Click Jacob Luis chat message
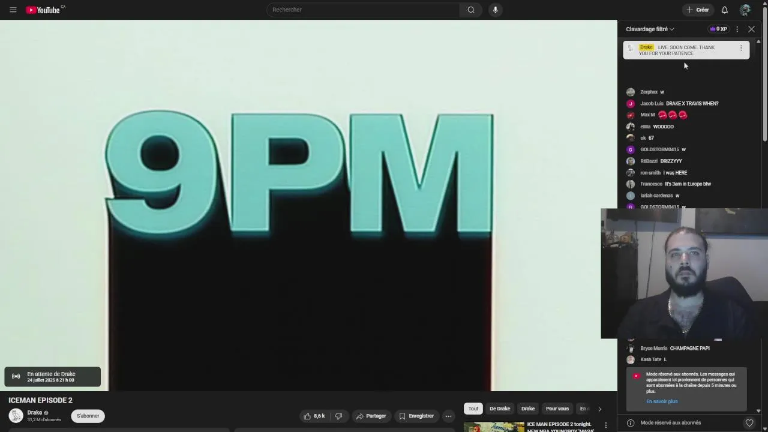This screenshot has width=768, height=432. [x=679, y=103]
